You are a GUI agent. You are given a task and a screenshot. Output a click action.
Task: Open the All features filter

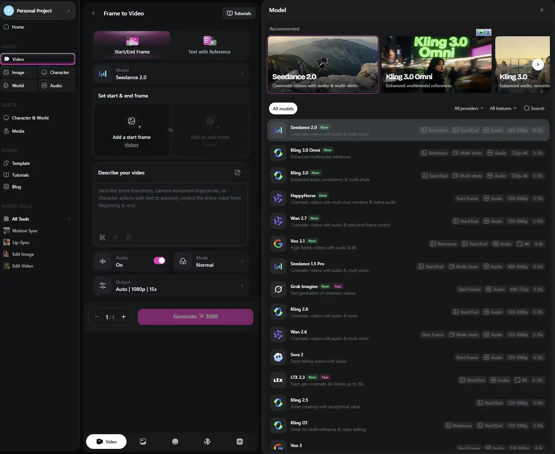coord(503,108)
